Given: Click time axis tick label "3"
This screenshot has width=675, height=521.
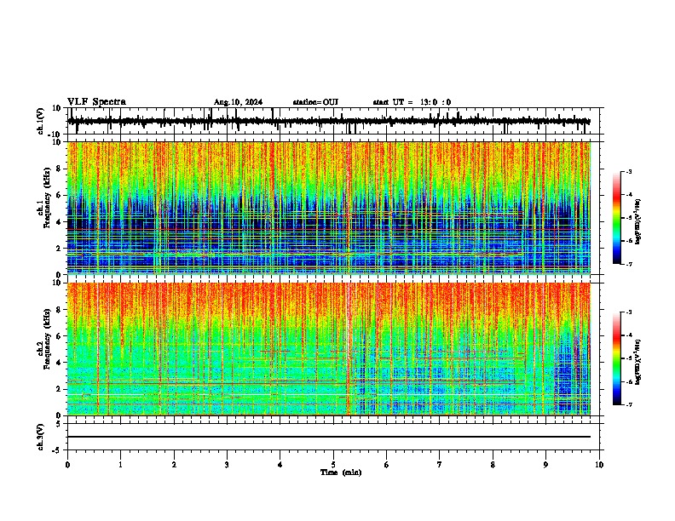Looking at the screenshot, I should click(227, 465).
